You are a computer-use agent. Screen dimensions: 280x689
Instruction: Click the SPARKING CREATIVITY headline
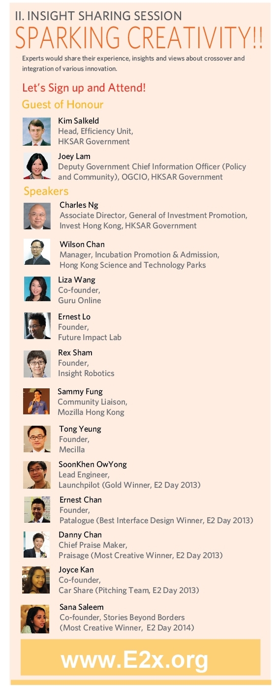coord(139,37)
